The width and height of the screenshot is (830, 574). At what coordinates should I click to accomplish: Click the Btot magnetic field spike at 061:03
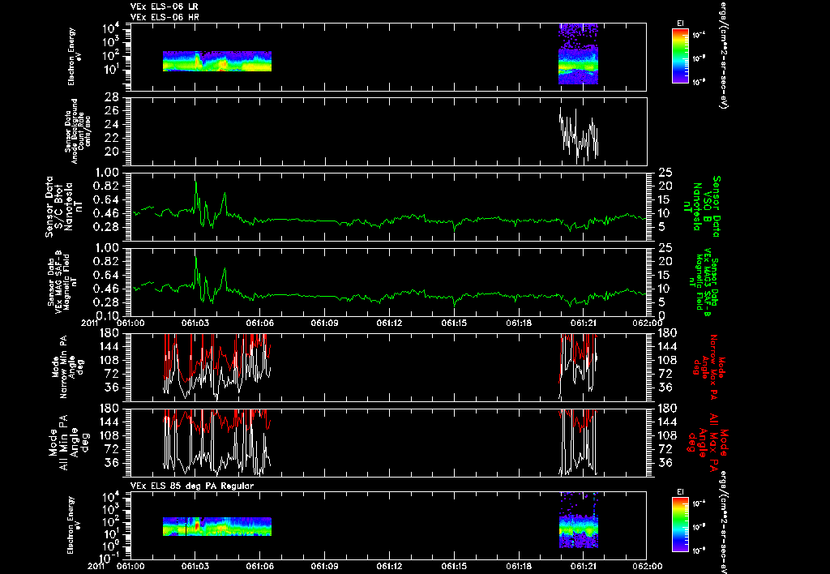point(196,196)
